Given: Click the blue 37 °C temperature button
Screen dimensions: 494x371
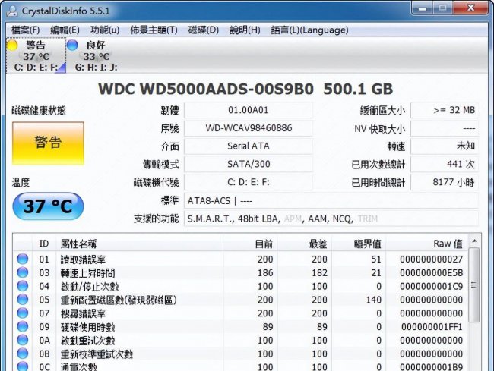Looking at the screenshot, I should pos(48,206).
